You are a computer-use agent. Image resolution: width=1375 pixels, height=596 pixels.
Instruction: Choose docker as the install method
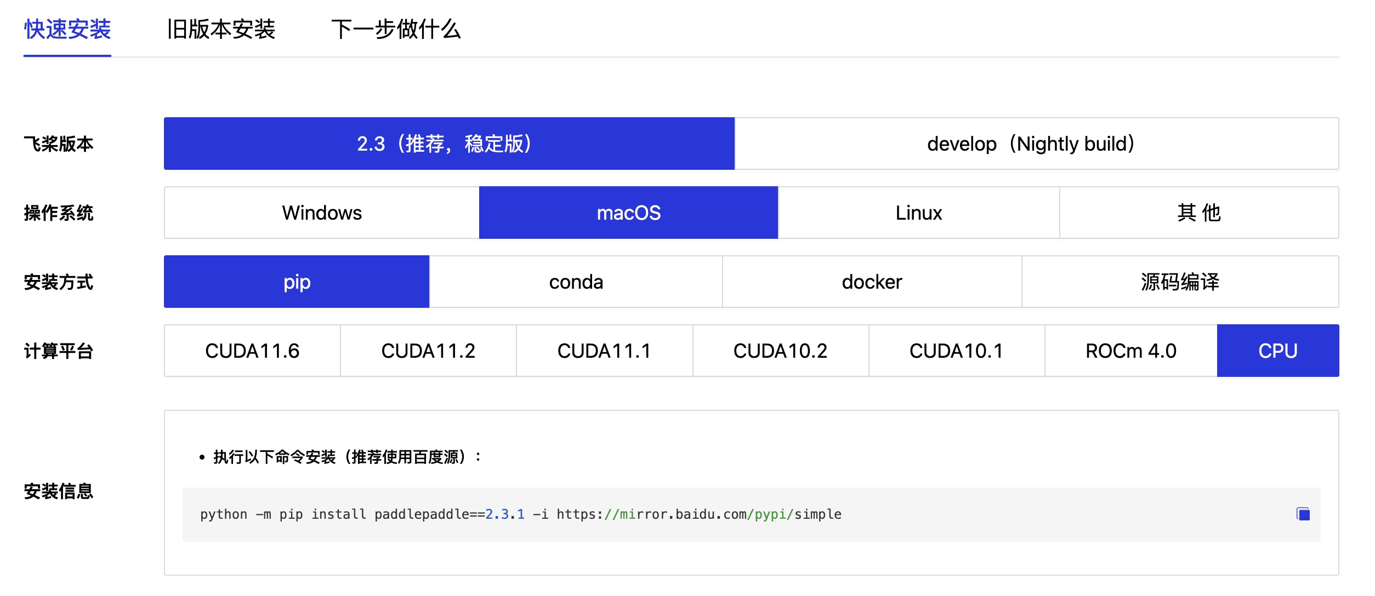point(871,282)
